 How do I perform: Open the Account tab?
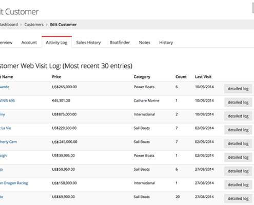pyautogui.click(x=29, y=43)
